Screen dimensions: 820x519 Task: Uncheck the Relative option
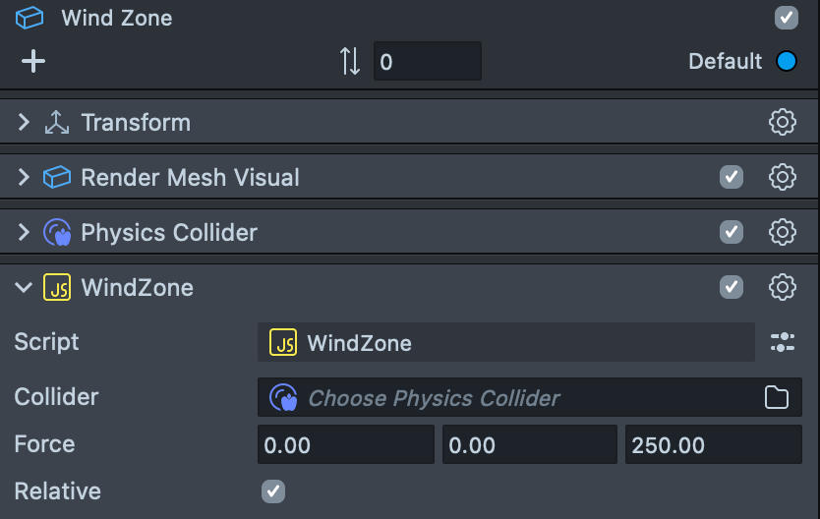tap(273, 491)
